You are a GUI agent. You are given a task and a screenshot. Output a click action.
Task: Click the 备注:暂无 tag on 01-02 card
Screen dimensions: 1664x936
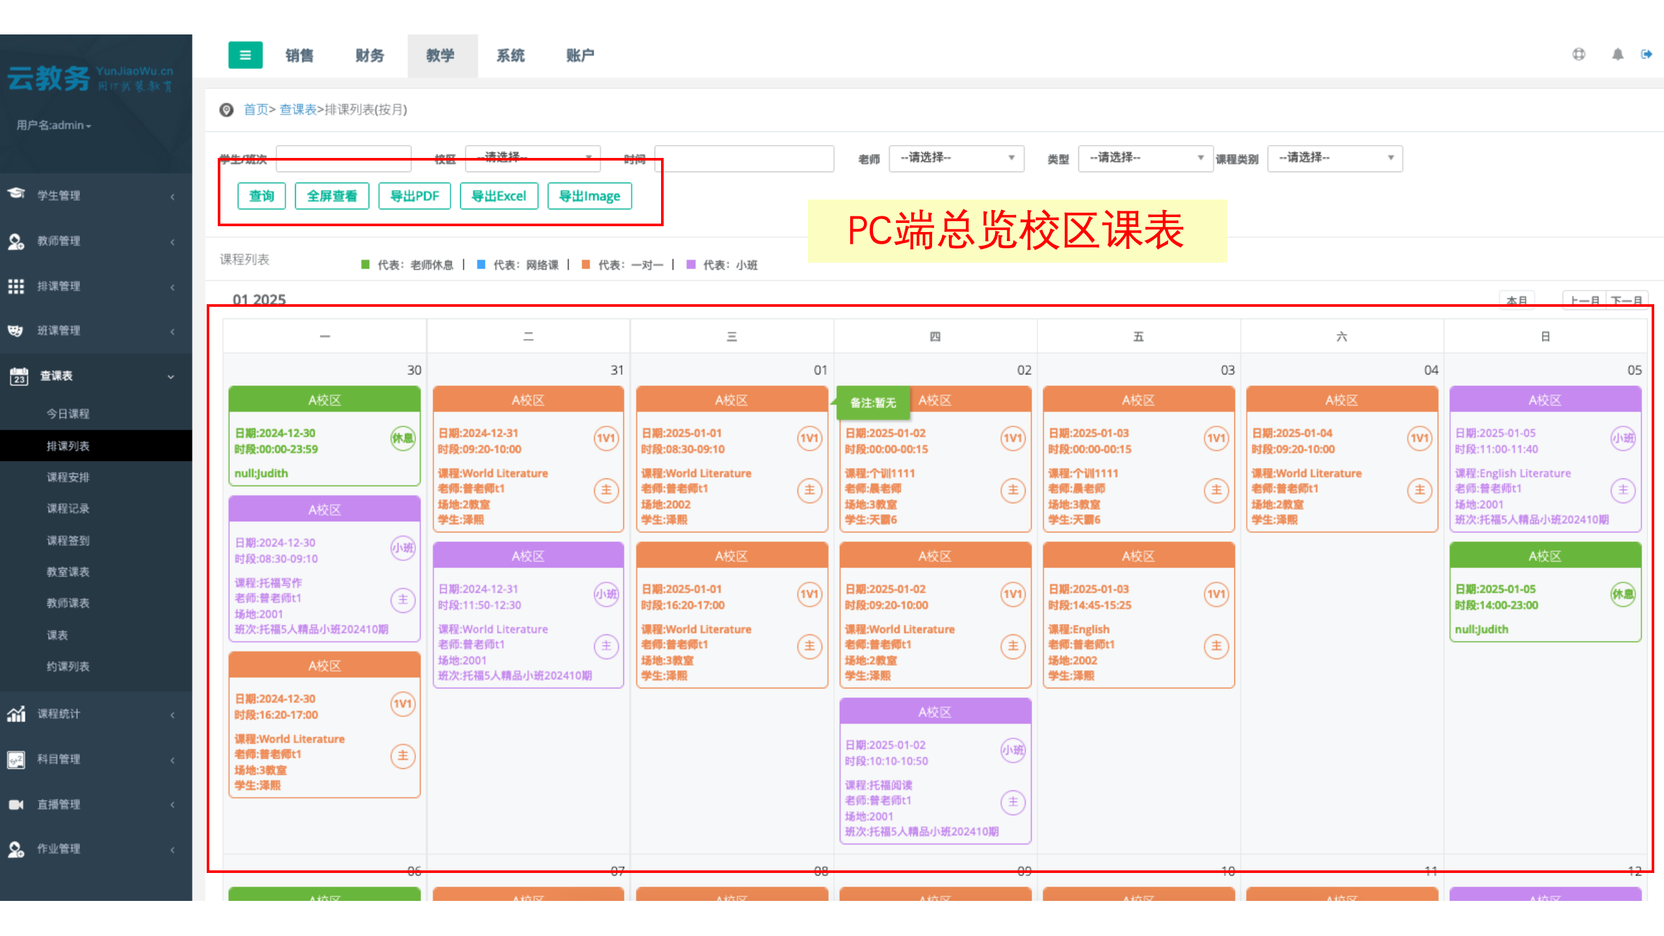tap(873, 403)
